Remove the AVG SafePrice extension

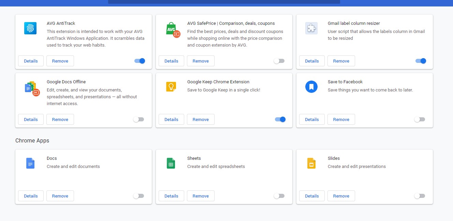pos(201,61)
